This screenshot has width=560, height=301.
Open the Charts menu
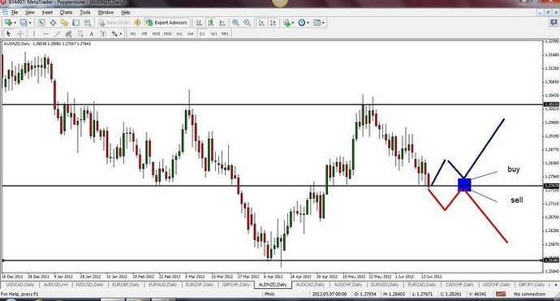(66, 12)
